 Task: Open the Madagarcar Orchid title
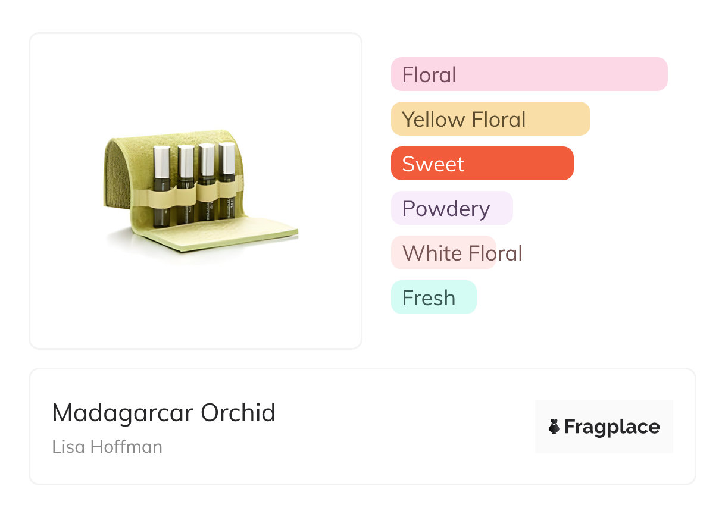tap(164, 413)
